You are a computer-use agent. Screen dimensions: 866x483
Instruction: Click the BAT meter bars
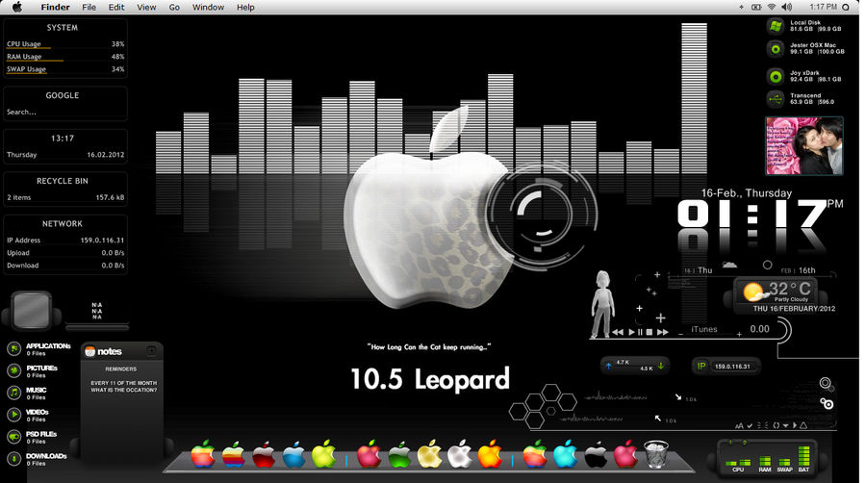click(x=803, y=458)
